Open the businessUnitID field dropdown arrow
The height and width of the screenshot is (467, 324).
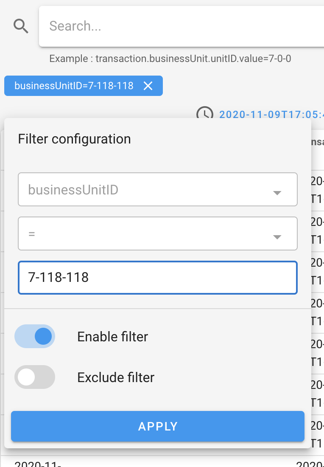(x=277, y=192)
